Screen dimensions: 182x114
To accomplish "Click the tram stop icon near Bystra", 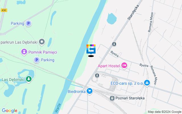I will coord(114,44).
